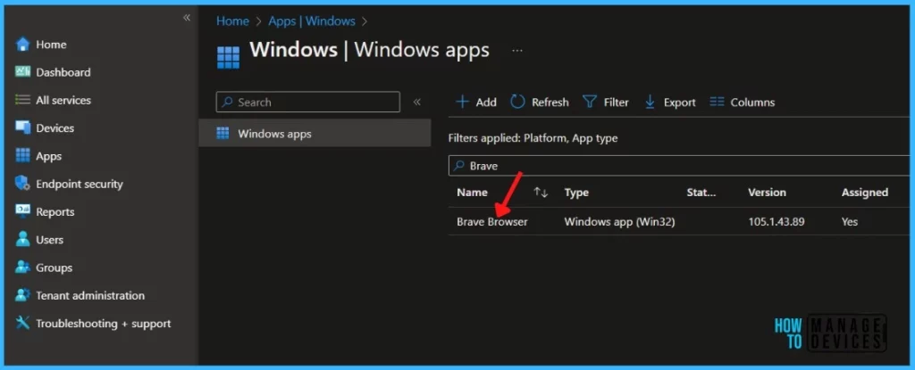The height and width of the screenshot is (370, 915).
Task: Open All services in sidebar
Action: [x=53, y=100]
